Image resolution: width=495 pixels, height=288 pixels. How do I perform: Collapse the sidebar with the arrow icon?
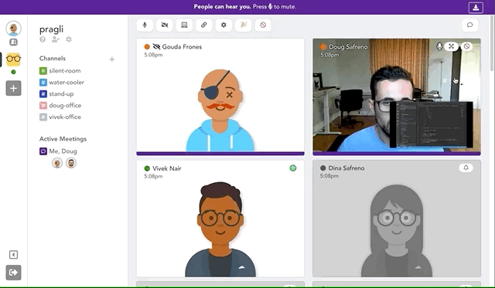tap(13, 255)
